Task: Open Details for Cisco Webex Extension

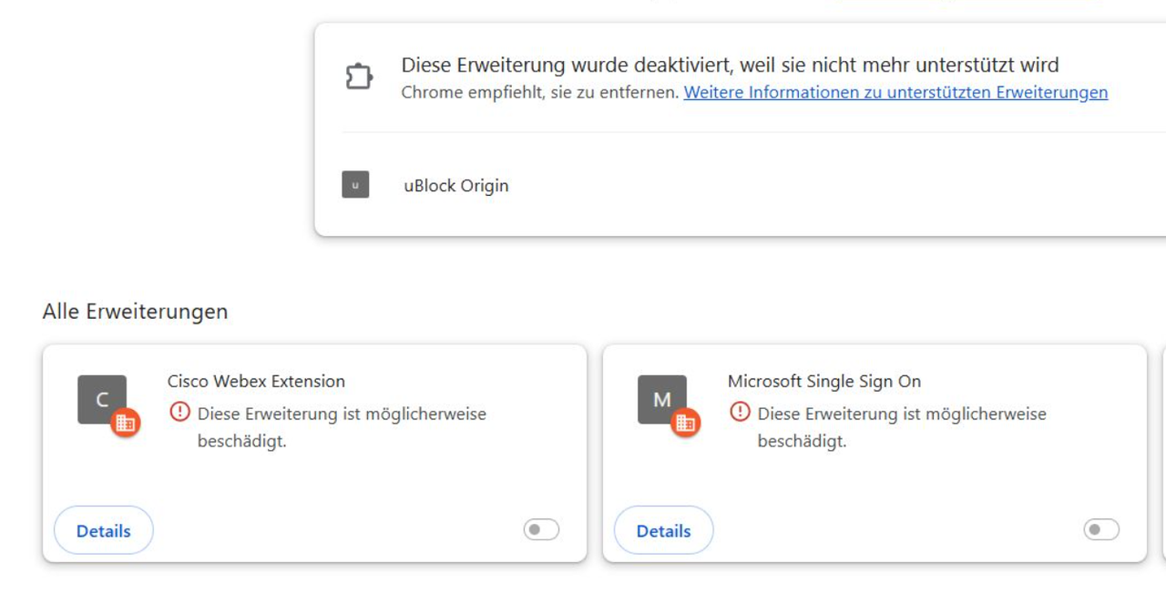Action: pyautogui.click(x=104, y=530)
